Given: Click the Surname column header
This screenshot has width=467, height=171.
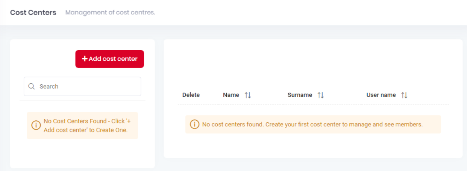Looking at the screenshot, I should tap(300, 95).
